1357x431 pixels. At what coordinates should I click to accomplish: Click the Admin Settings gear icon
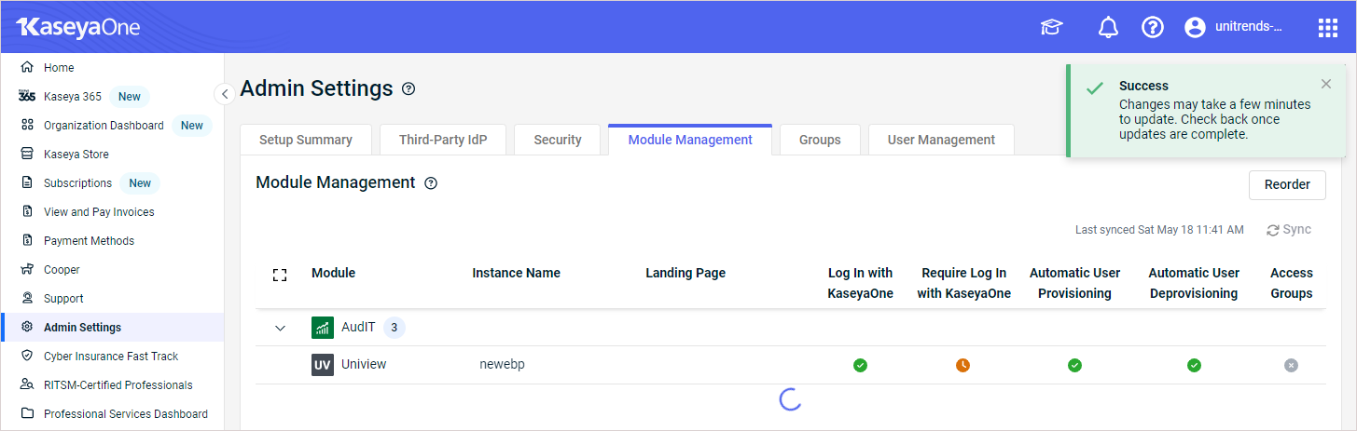click(27, 327)
